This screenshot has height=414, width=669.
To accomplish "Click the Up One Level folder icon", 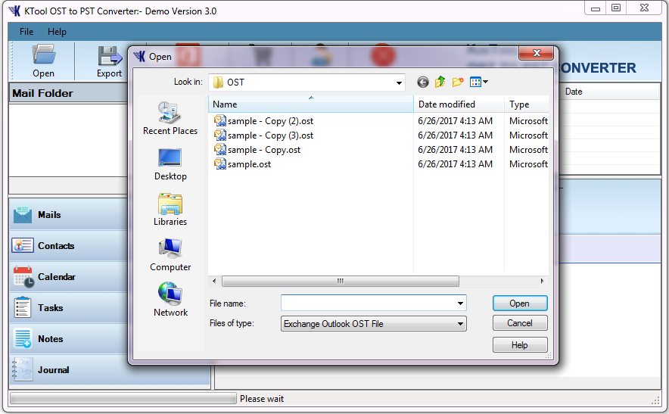I will [x=440, y=82].
